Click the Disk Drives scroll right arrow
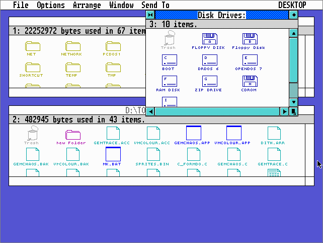This screenshot has width=323, height=243. point(284,111)
